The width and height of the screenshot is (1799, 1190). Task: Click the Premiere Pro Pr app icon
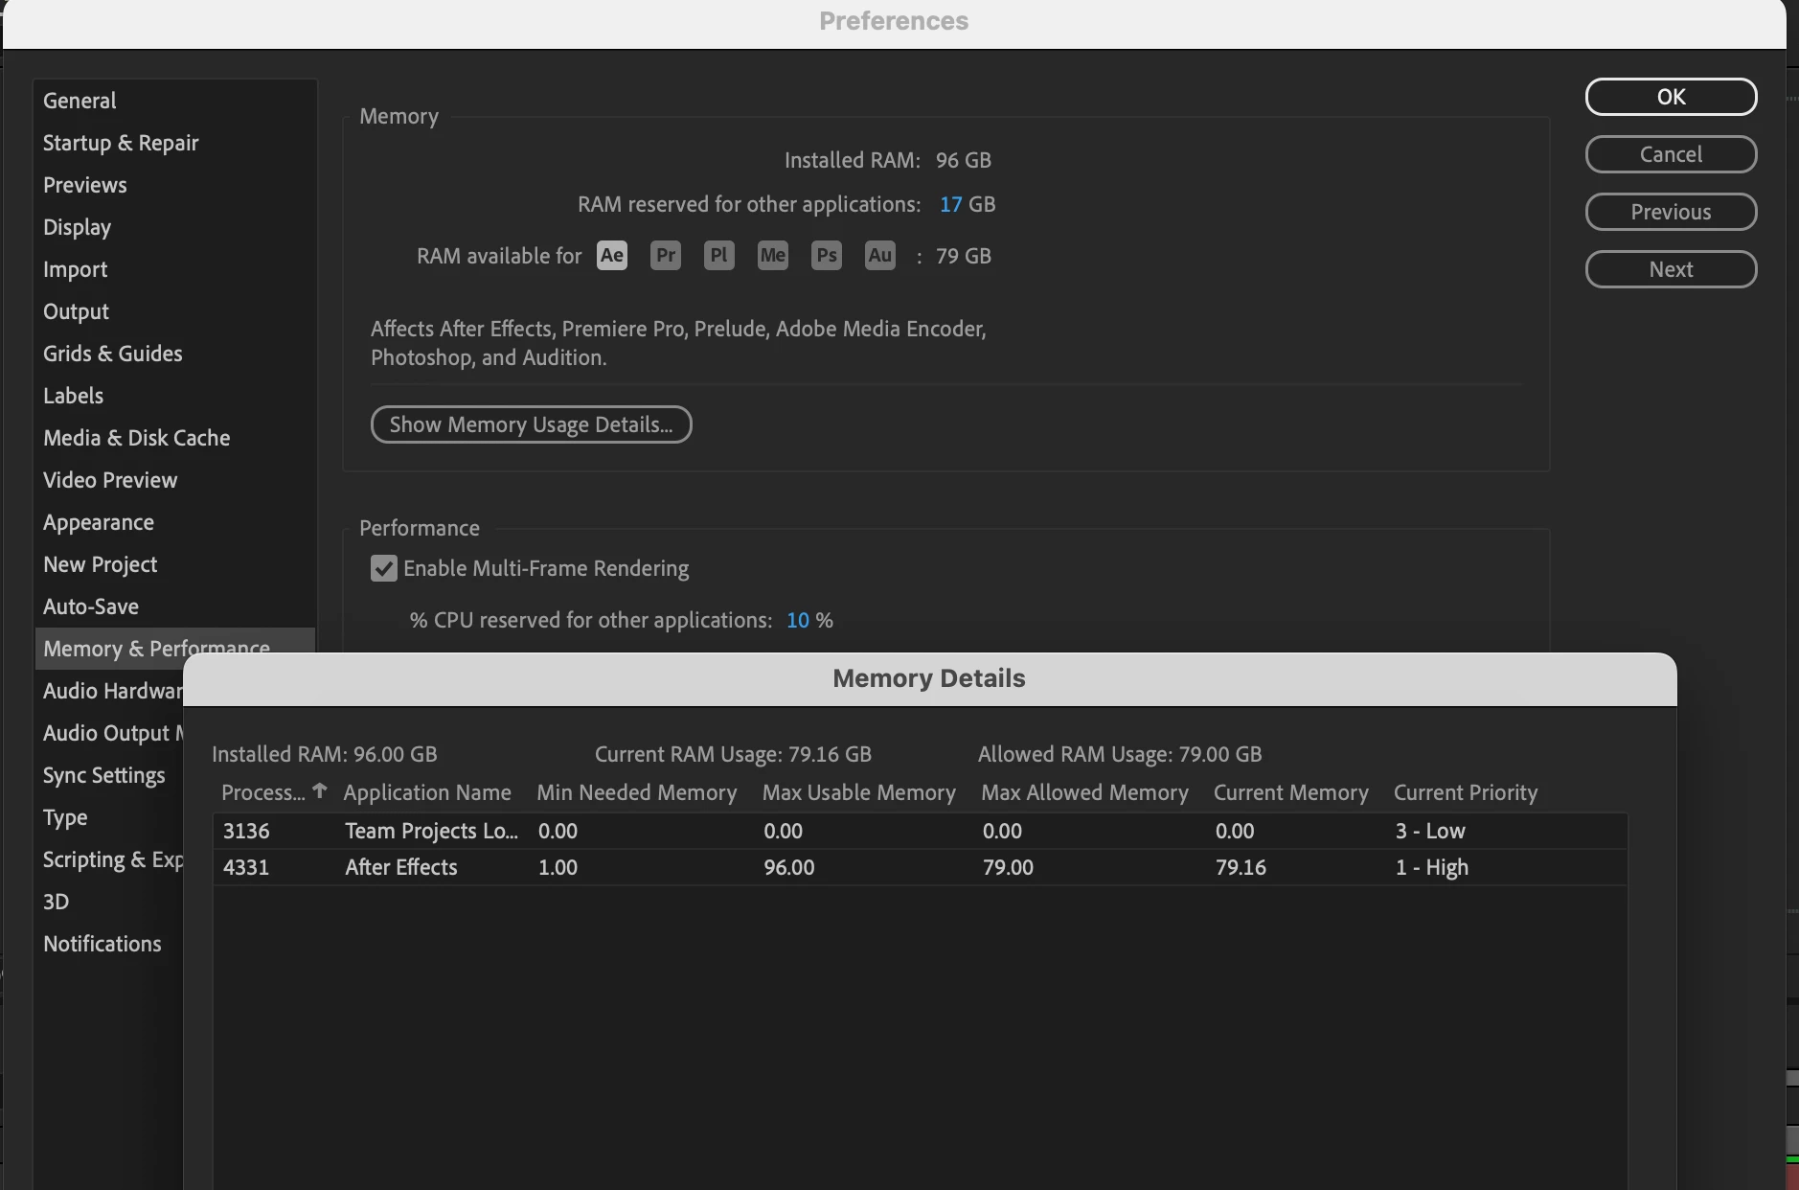click(x=665, y=256)
